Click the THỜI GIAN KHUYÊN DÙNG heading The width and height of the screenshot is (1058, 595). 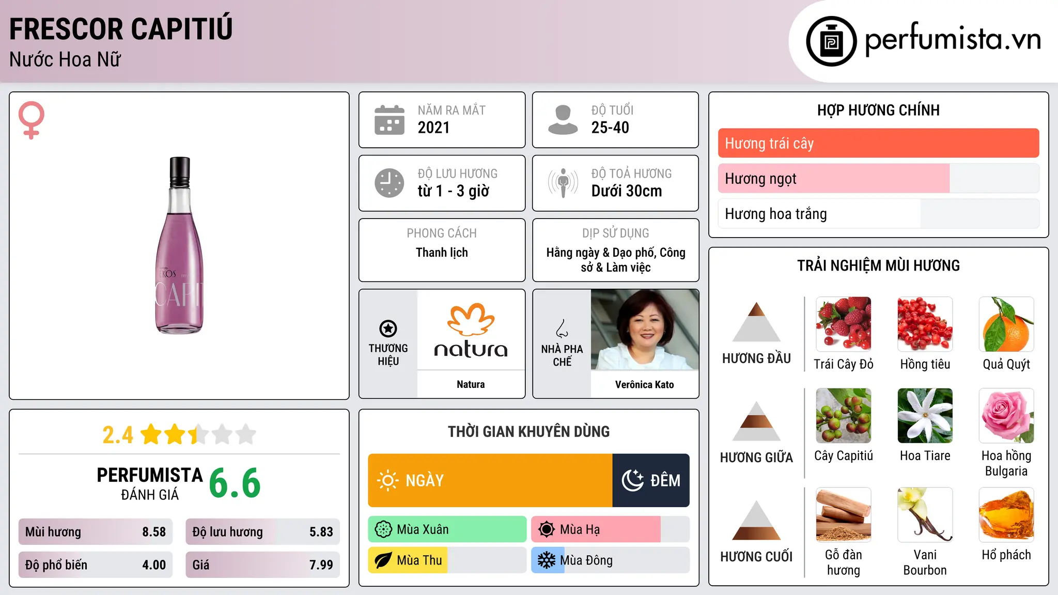point(528,431)
